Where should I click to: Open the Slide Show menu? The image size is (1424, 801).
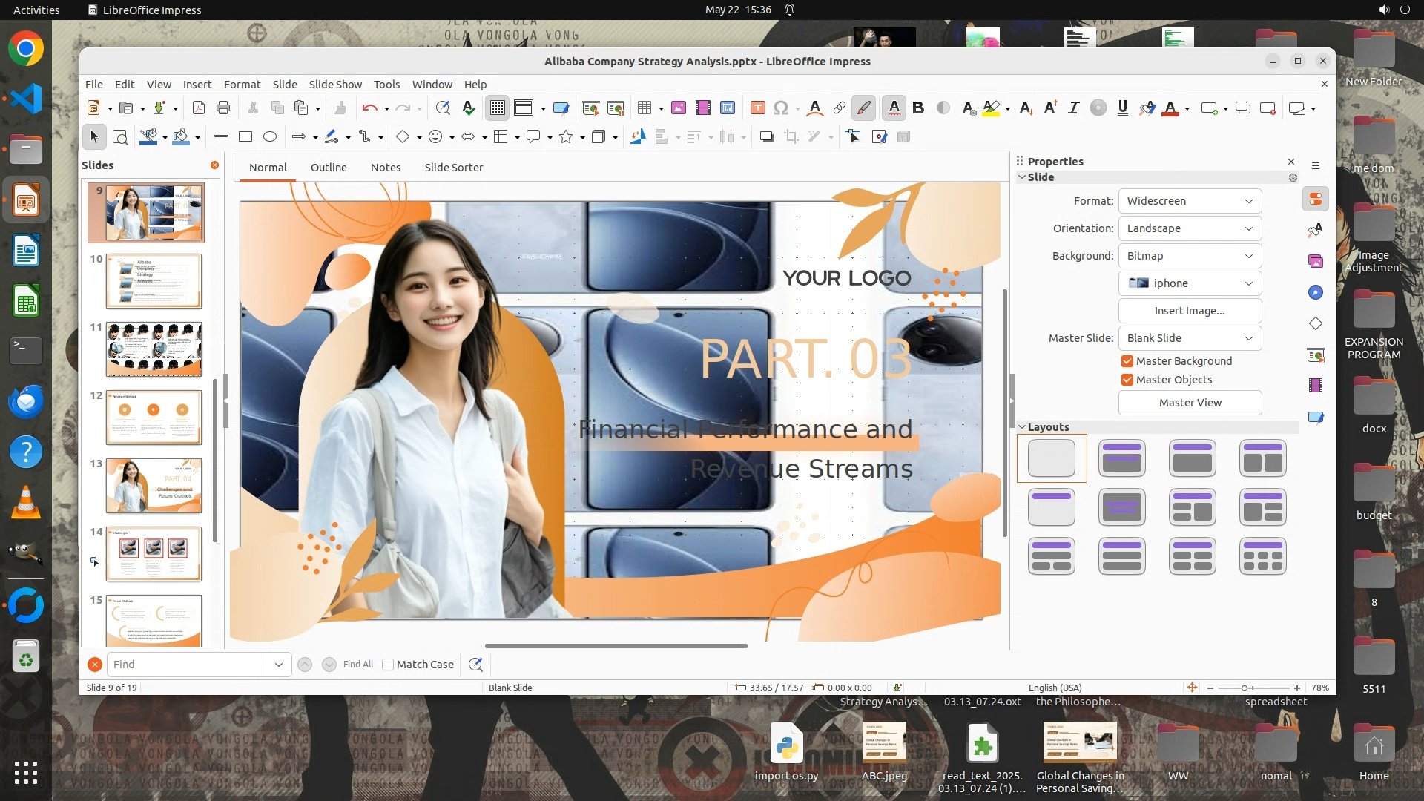[335, 85]
